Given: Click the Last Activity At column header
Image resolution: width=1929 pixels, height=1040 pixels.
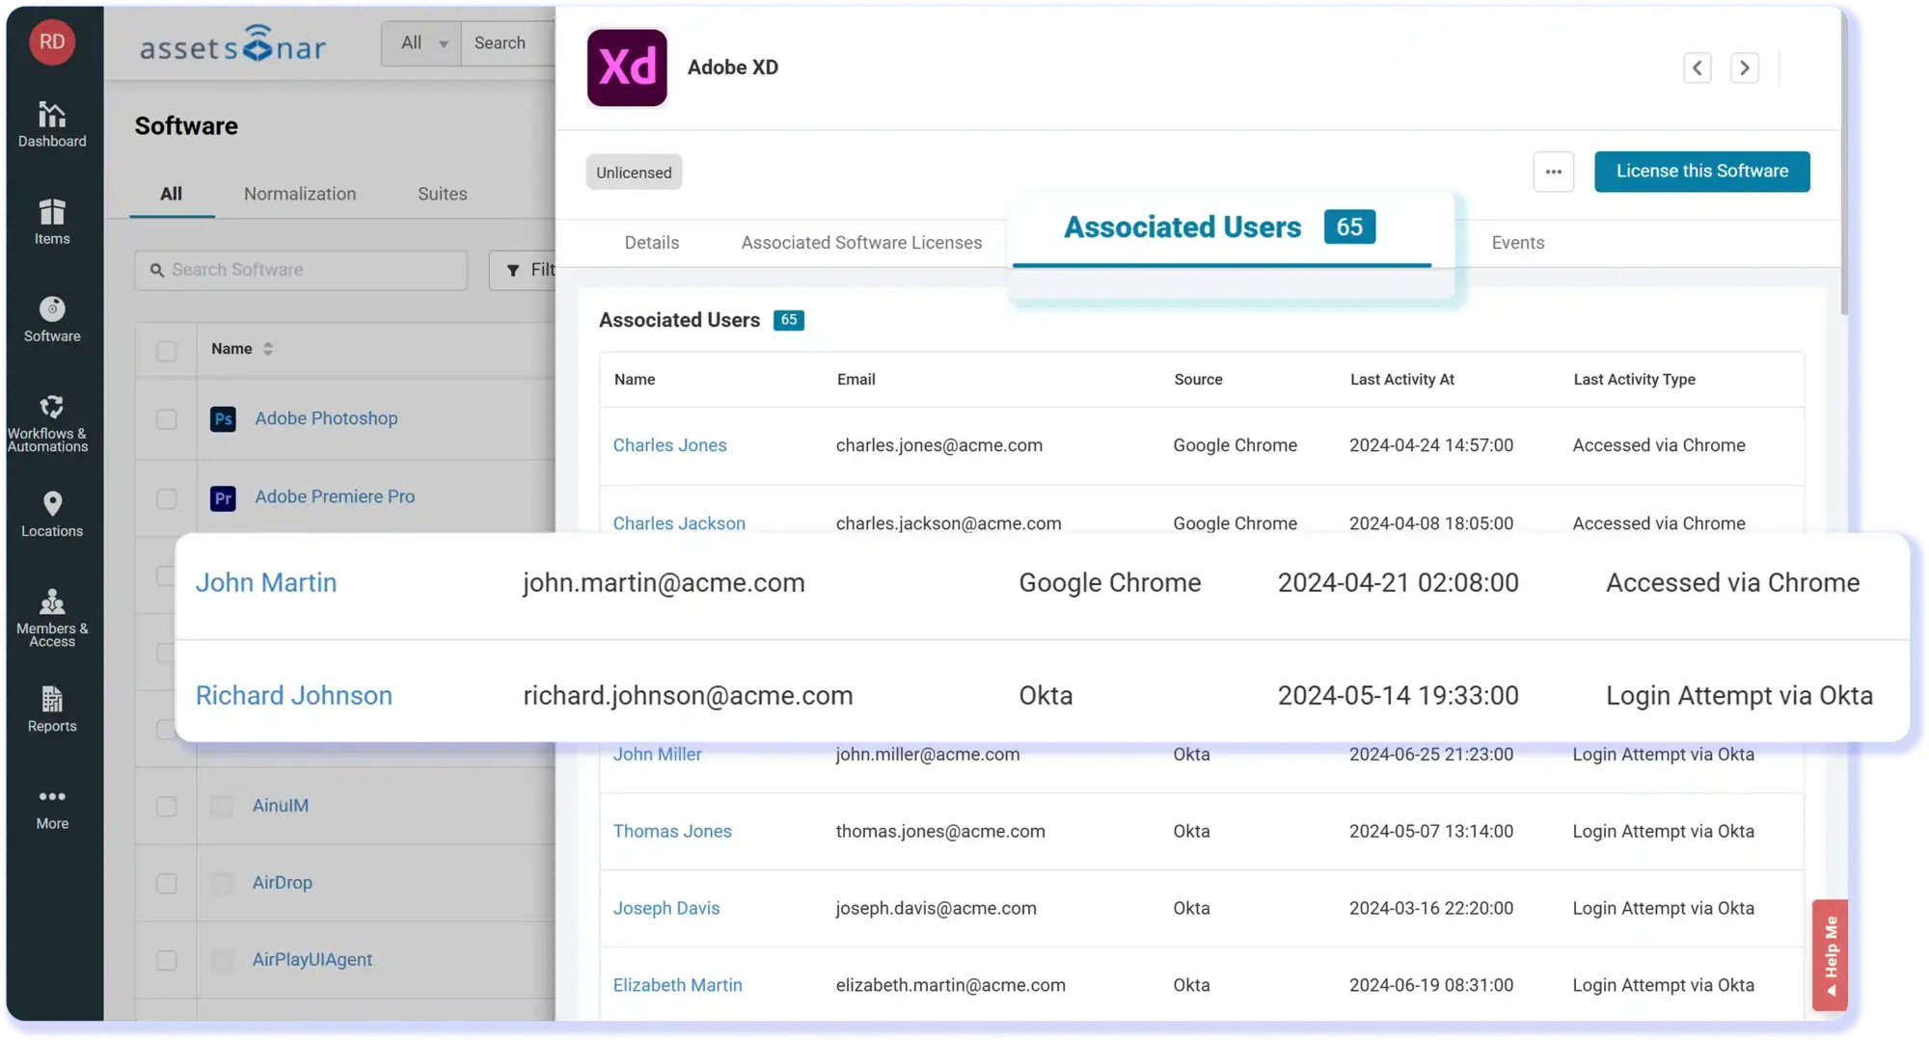Looking at the screenshot, I should [x=1402, y=380].
